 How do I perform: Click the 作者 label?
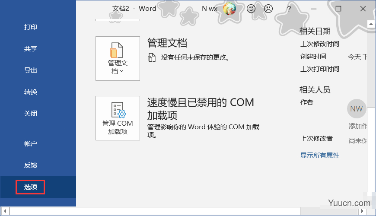(307, 102)
